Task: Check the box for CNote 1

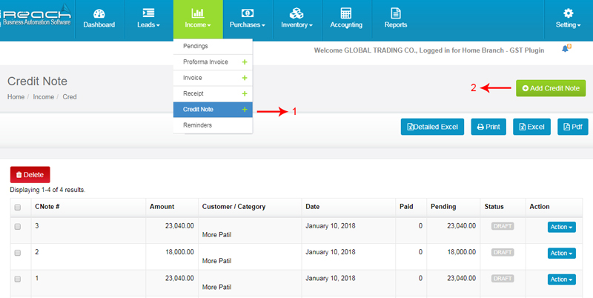Action: [x=17, y=279]
